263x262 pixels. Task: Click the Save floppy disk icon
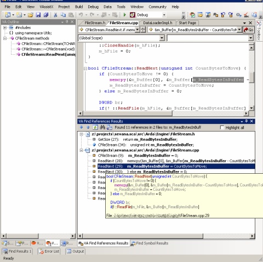click(x=38, y=15)
